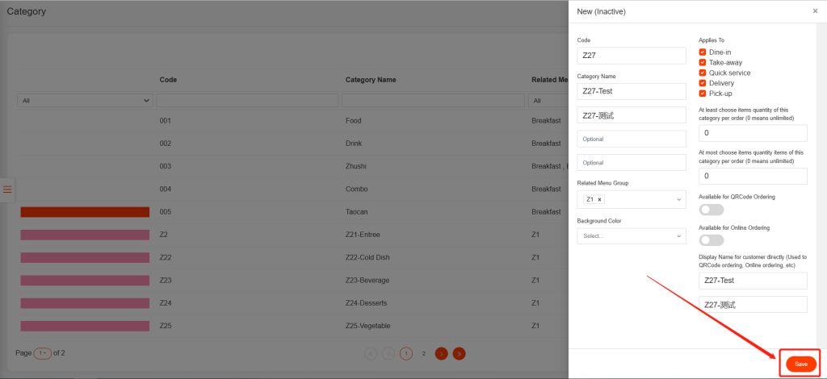The width and height of the screenshot is (827, 379).
Task: Go to the next page arrow
Action: point(441,353)
